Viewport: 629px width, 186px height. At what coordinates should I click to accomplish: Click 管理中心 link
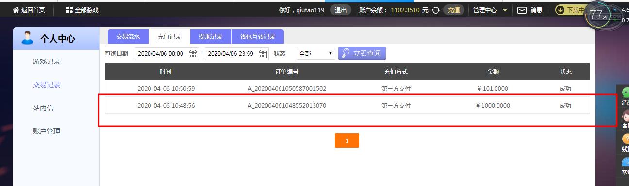point(485,10)
